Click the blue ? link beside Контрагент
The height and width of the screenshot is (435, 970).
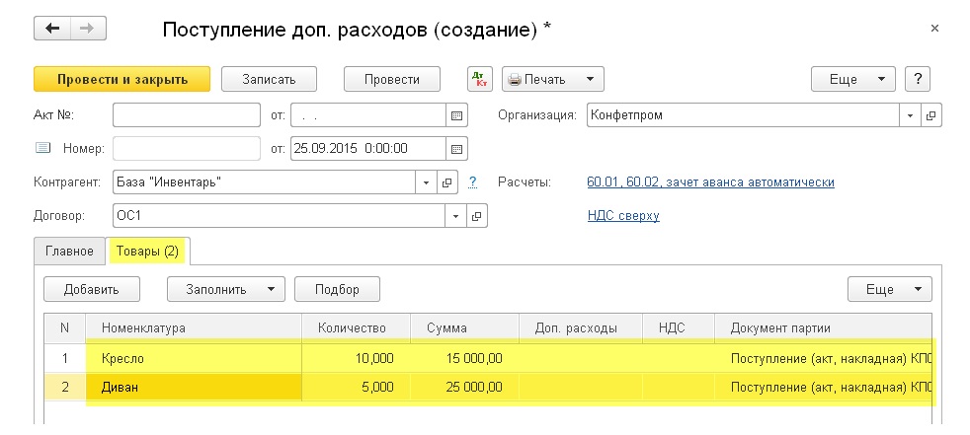coord(472,182)
